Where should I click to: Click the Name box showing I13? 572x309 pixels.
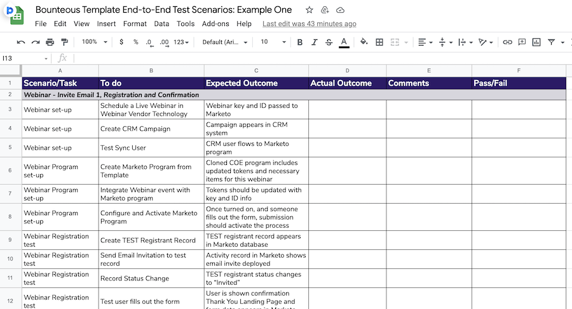point(25,58)
